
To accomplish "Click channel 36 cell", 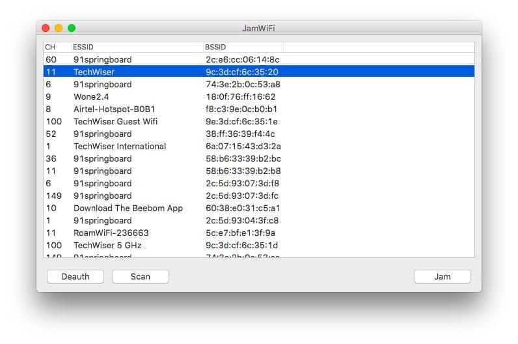I will [x=51, y=159].
